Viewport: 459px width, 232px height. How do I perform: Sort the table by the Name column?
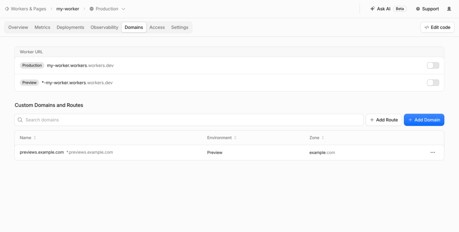tap(28, 138)
